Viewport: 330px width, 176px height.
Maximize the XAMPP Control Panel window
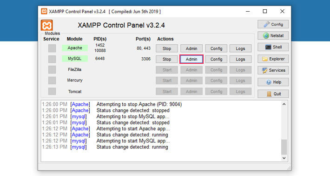265,11
